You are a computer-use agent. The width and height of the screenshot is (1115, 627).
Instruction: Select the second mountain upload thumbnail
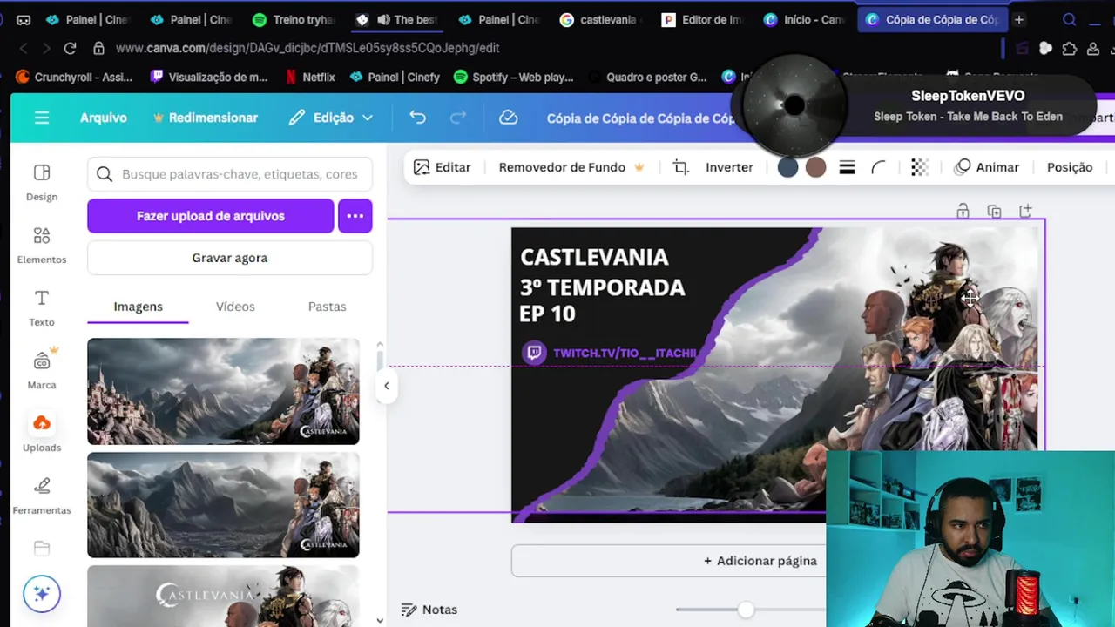[223, 505]
